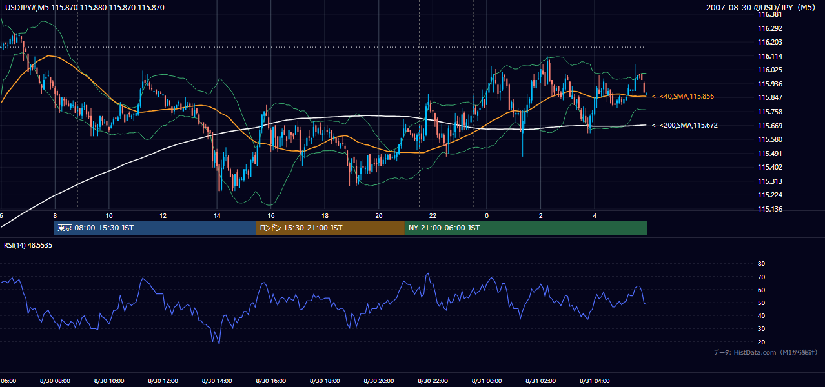This screenshot has height=387, width=825.
Task: Click RSI scale value 50
Action: click(761, 303)
